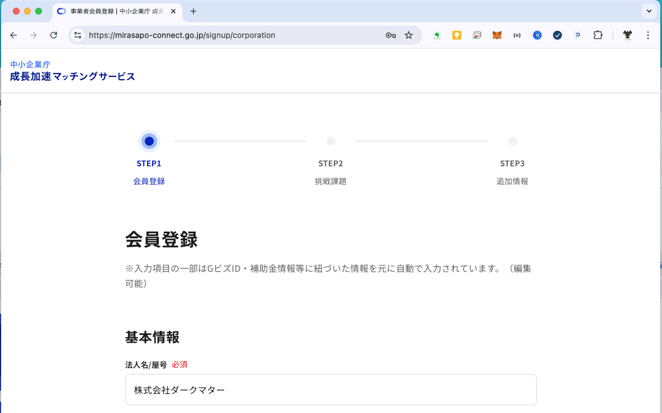The height and width of the screenshot is (413, 662).
Task: Expand the tab search dropdown arrow
Action: pos(649,11)
